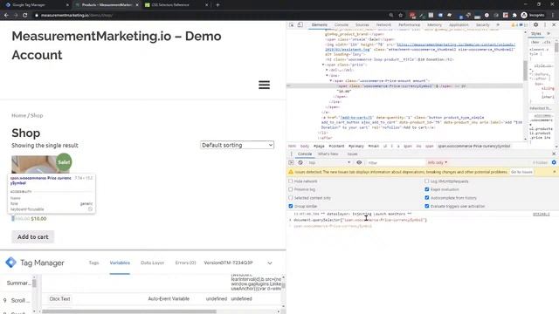This screenshot has height=314, width=559.
Task: Open the Incognito profile indicator
Action: [533, 16]
